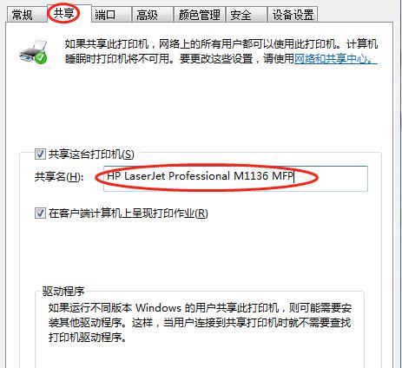Click the 共享这台打印机(S) label text
This screenshot has height=368, width=402.
point(91,154)
